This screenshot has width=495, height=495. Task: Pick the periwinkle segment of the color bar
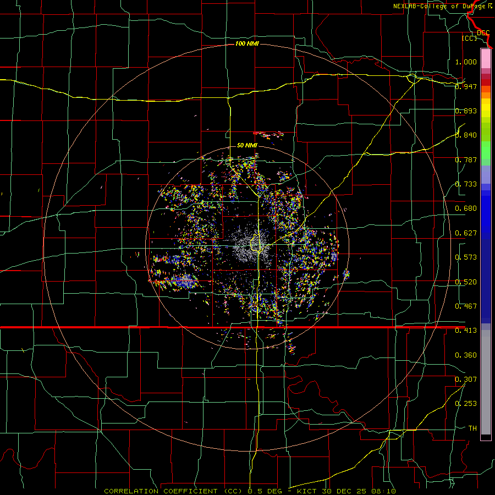486,174
